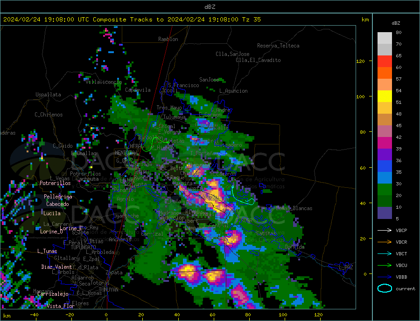420x321 pixels.
Task: Click the 'Lucila' place label
Action: (x=52, y=213)
